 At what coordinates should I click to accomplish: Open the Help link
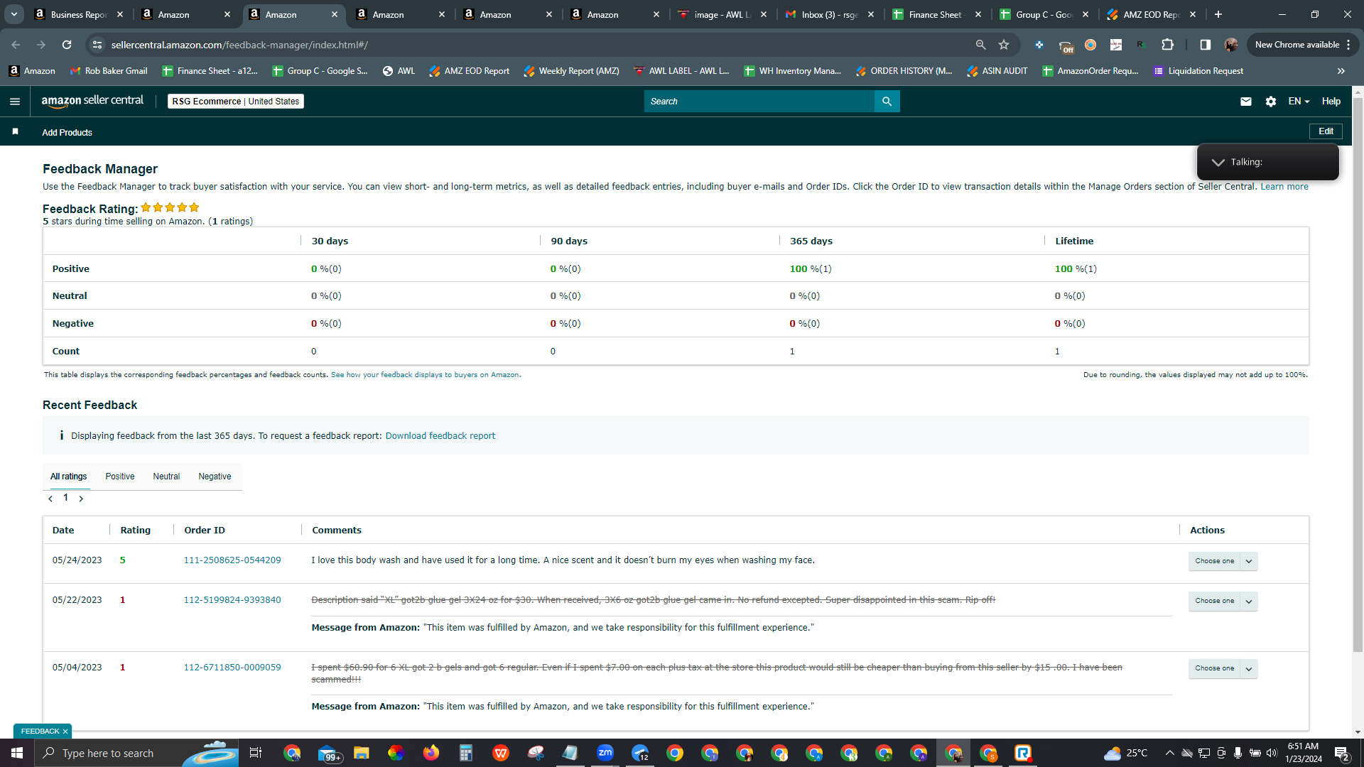click(x=1331, y=102)
